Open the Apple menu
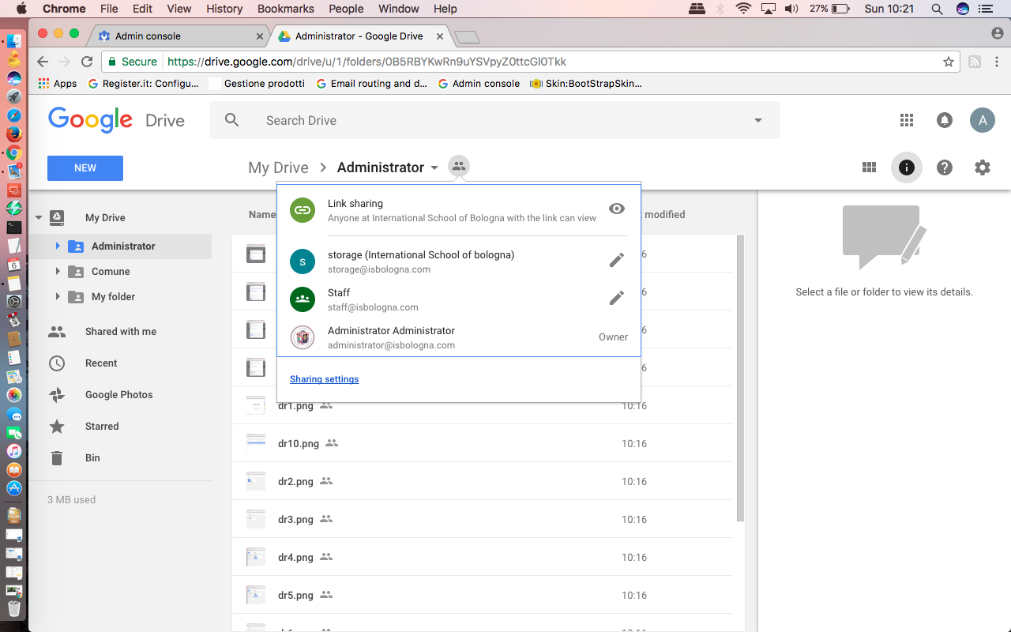 pos(21,9)
